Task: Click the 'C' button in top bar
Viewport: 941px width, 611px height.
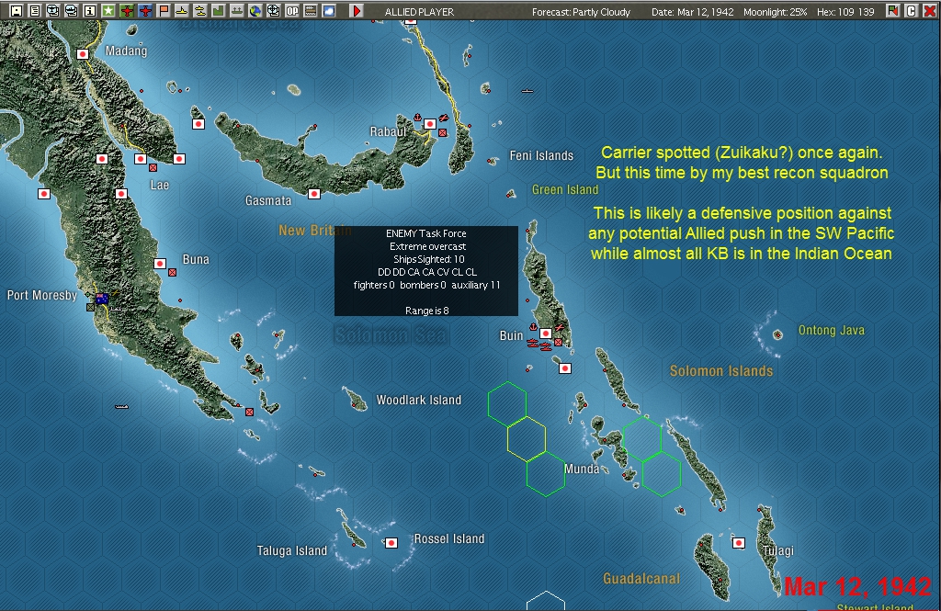Action: pyautogui.click(x=911, y=11)
